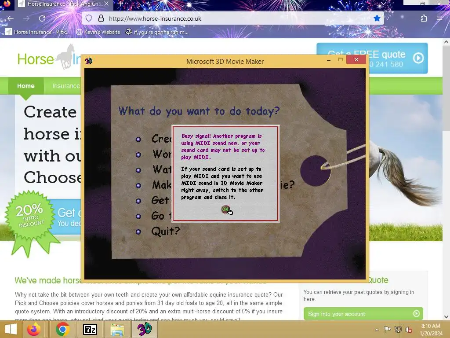Open File Explorer from the taskbar
Image resolution: width=450 pixels, height=338 pixels.
[x=117, y=329]
